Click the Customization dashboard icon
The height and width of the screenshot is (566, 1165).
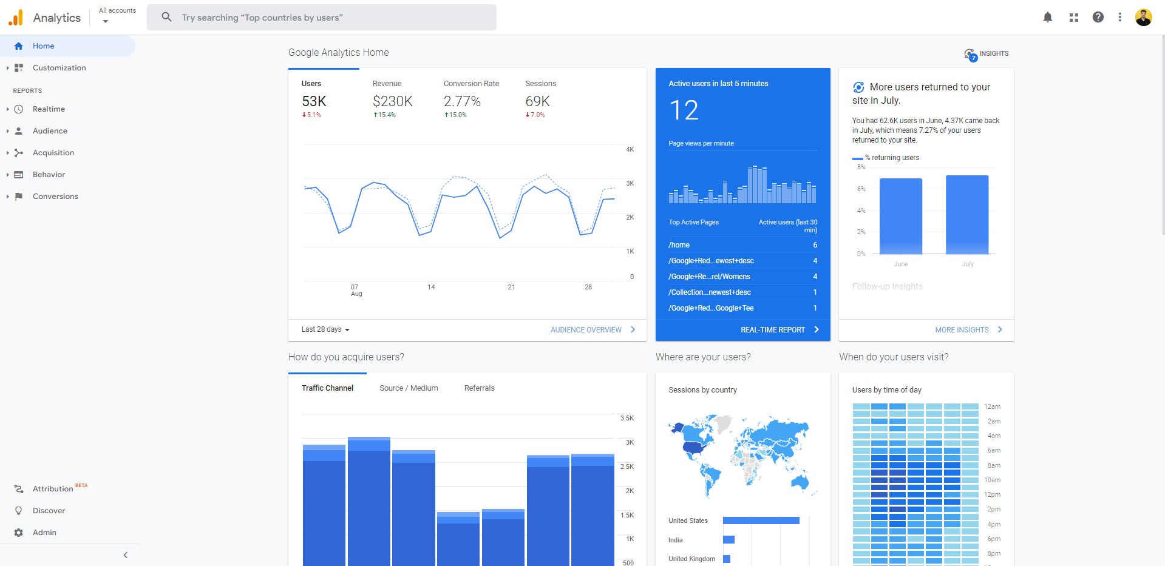point(19,68)
